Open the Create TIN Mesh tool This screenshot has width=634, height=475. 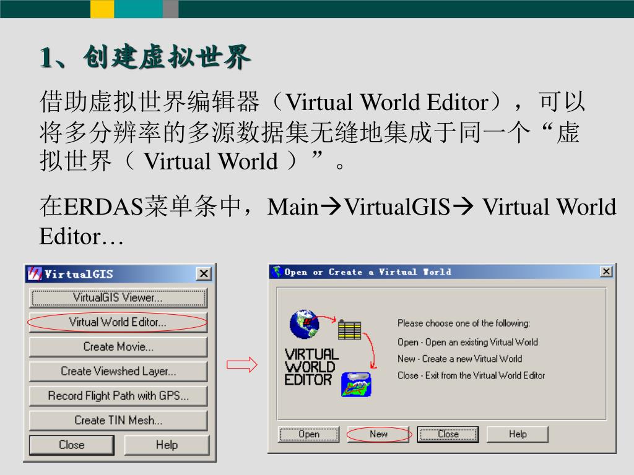click(118, 421)
